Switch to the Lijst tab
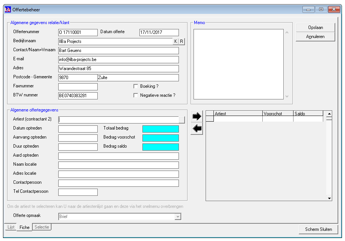 (x=11, y=227)
